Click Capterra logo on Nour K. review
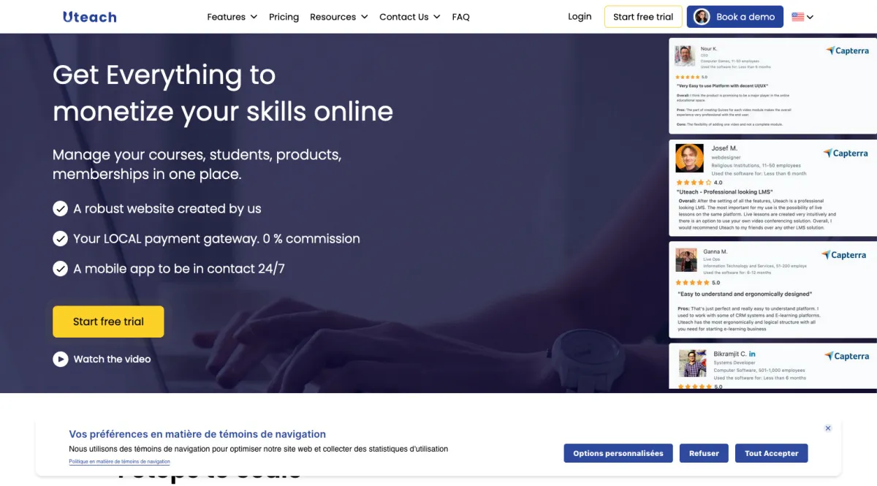The width and height of the screenshot is (877, 486). (847, 51)
